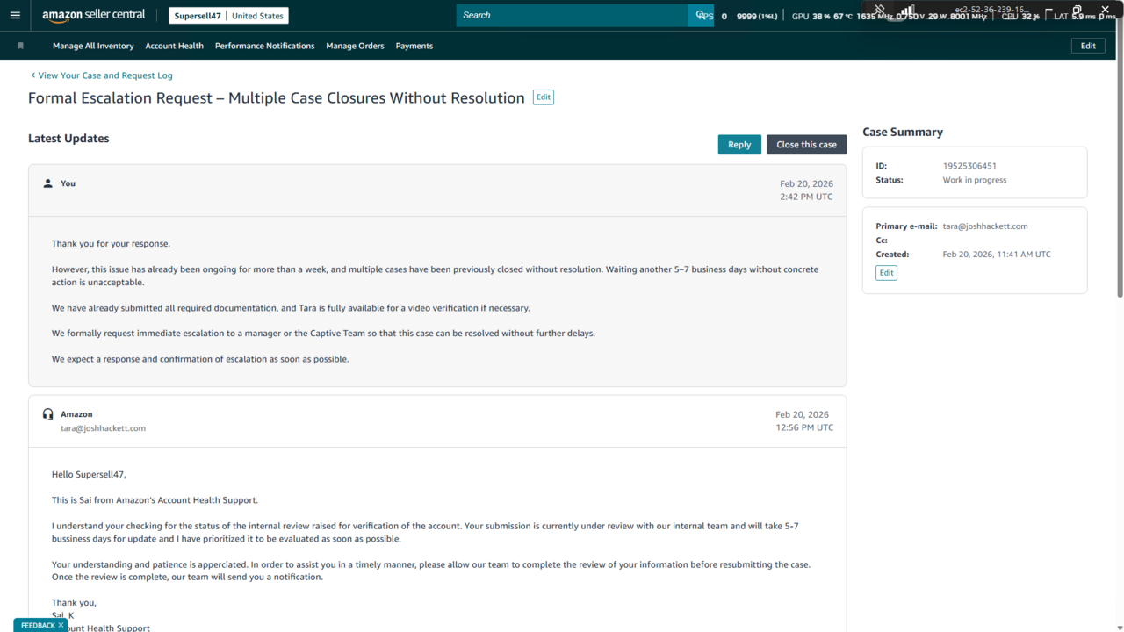This screenshot has height=632, width=1124.
Task: Click the line requesting escalation to the Captive Team
Action: [x=323, y=334]
